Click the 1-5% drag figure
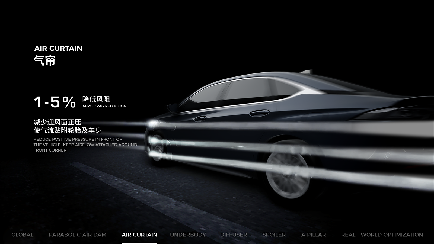Image resolution: width=434 pixels, height=244 pixels. coord(55,102)
